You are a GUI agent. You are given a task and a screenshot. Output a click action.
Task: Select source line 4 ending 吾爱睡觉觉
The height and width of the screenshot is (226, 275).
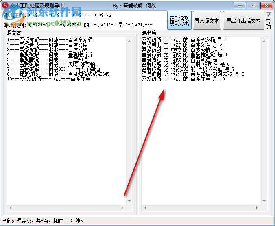coord(50,54)
